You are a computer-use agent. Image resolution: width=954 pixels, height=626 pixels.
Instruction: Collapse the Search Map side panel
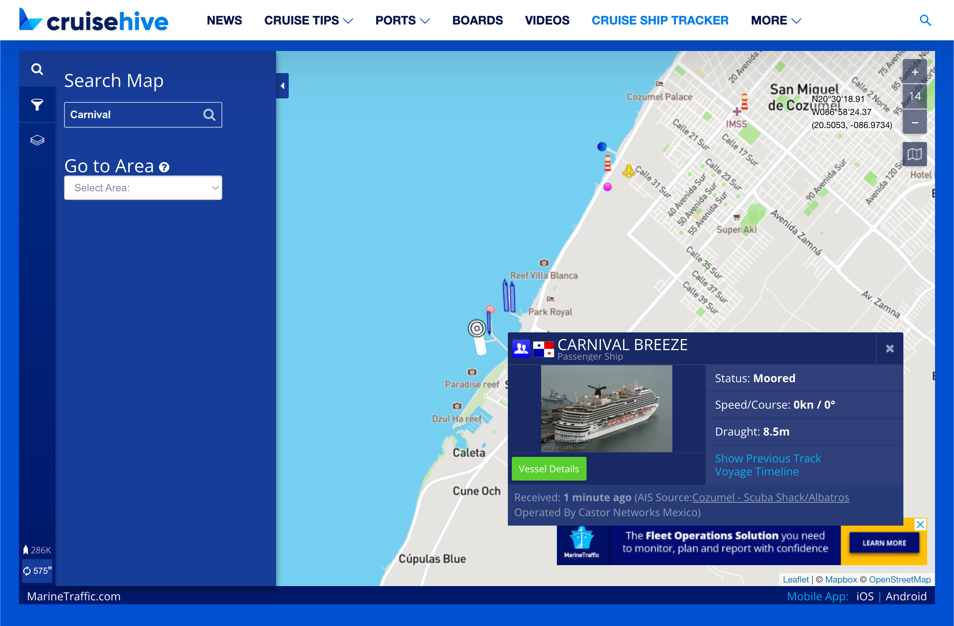[x=282, y=86]
